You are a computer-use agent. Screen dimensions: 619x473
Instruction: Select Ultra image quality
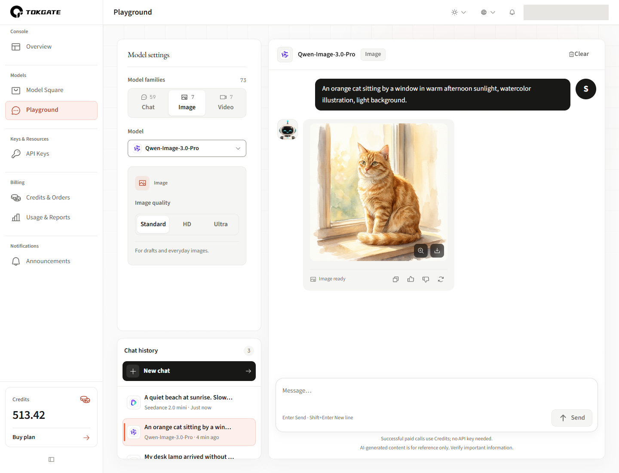click(x=221, y=224)
